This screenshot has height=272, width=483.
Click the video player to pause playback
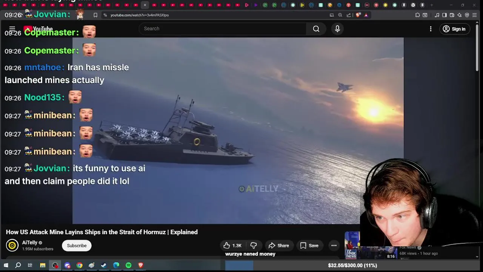238,130
